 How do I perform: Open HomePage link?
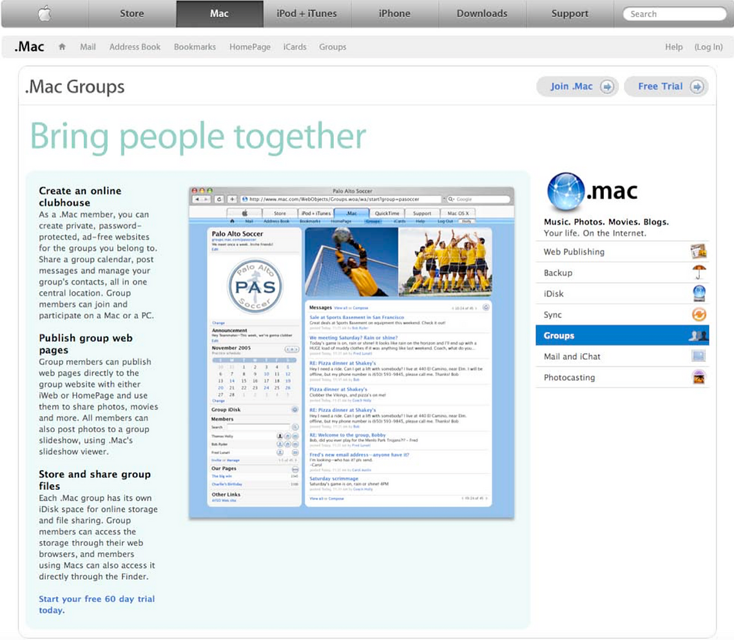(250, 47)
